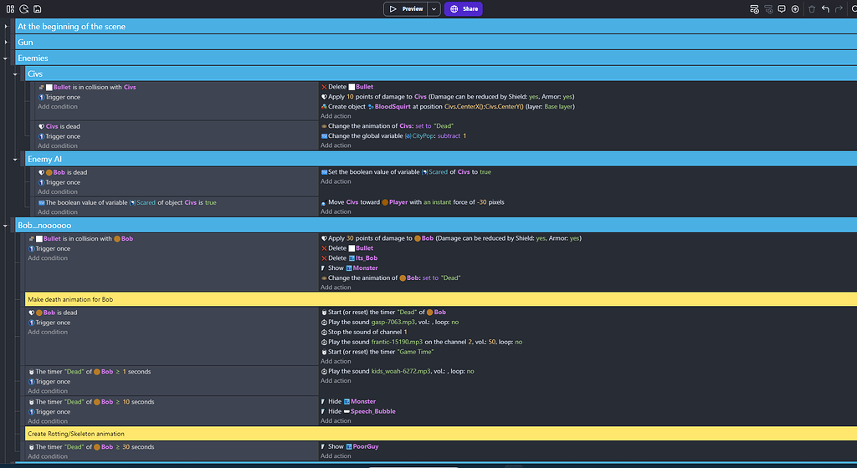The width and height of the screenshot is (857, 468).
Task: Select the 'Gun' group header
Action: click(435, 42)
